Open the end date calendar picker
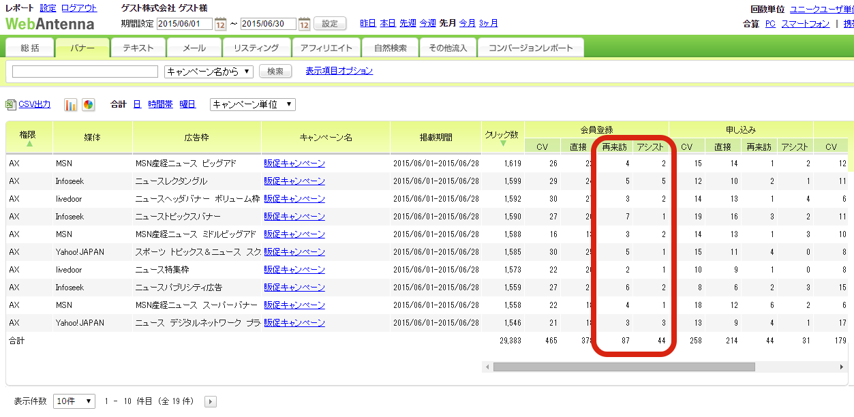 coord(304,24)
